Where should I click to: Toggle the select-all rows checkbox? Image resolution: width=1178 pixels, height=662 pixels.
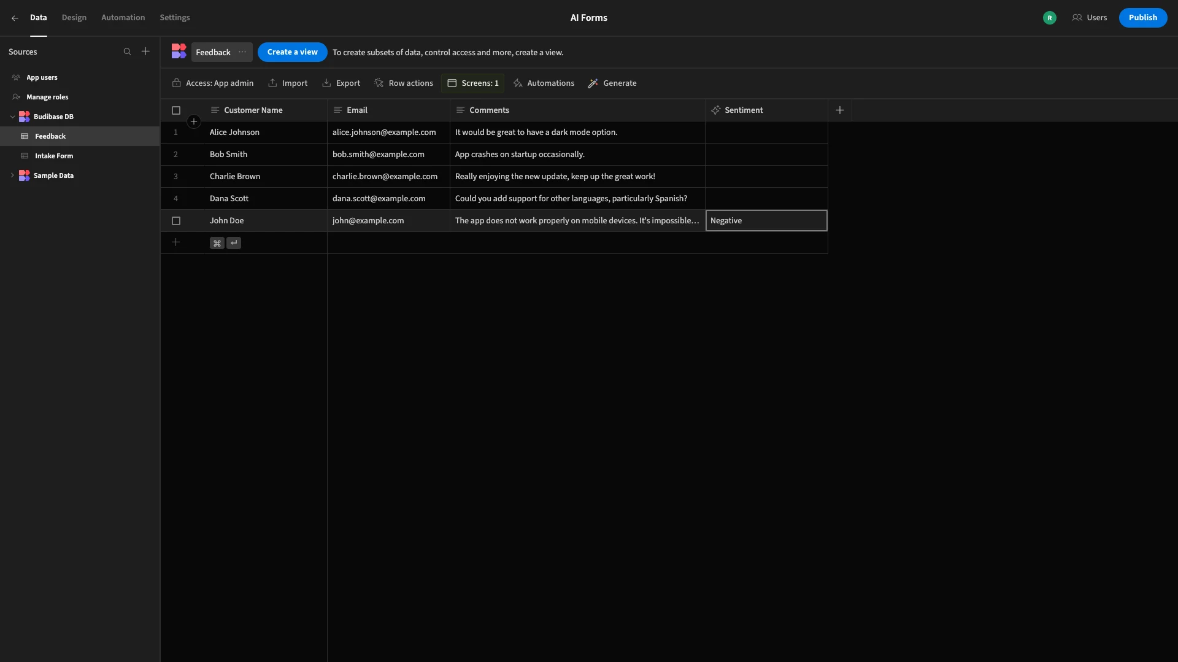(x=176, y=110)
